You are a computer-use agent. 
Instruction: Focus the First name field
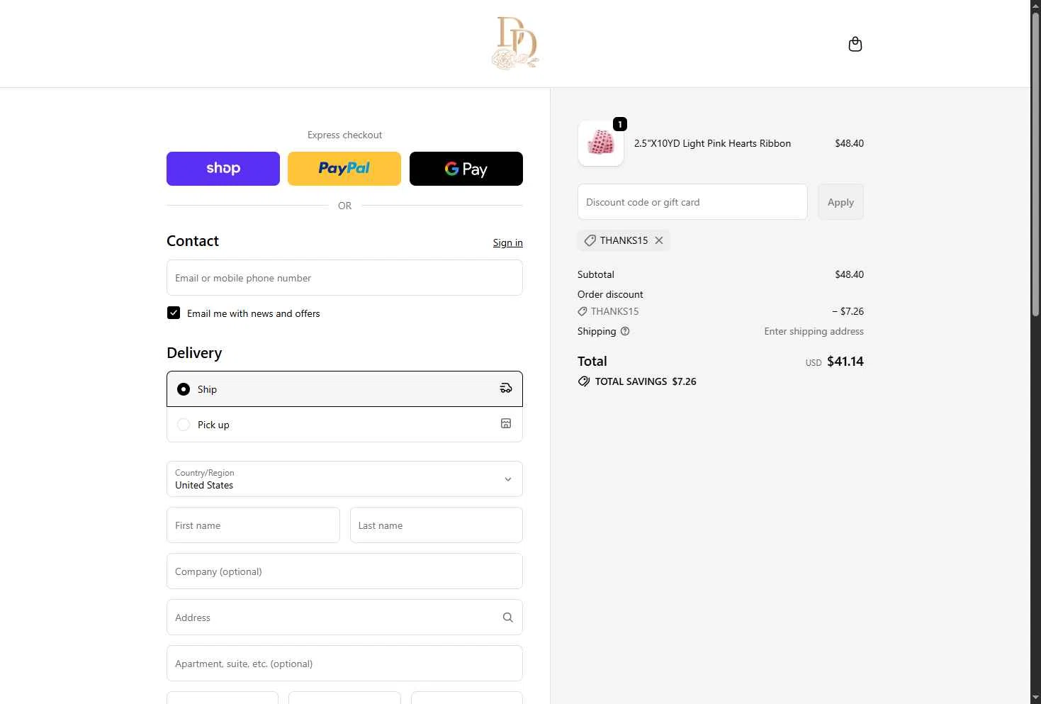[253, 525]
